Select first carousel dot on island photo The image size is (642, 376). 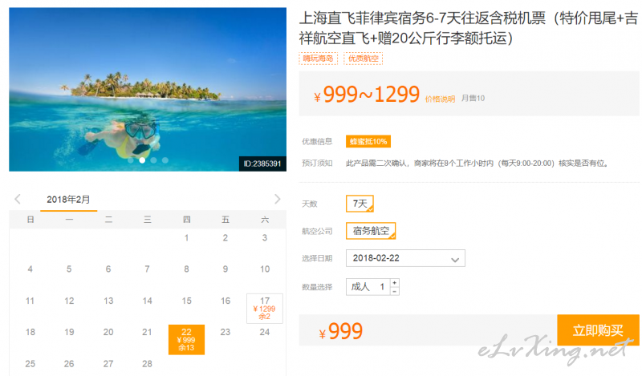(x=131, y=160)
